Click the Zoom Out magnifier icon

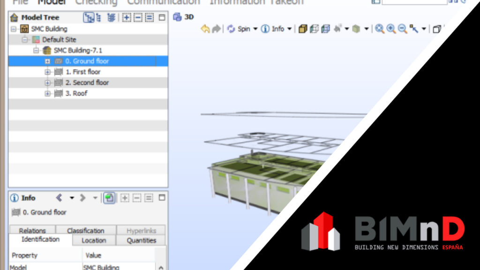402,29
